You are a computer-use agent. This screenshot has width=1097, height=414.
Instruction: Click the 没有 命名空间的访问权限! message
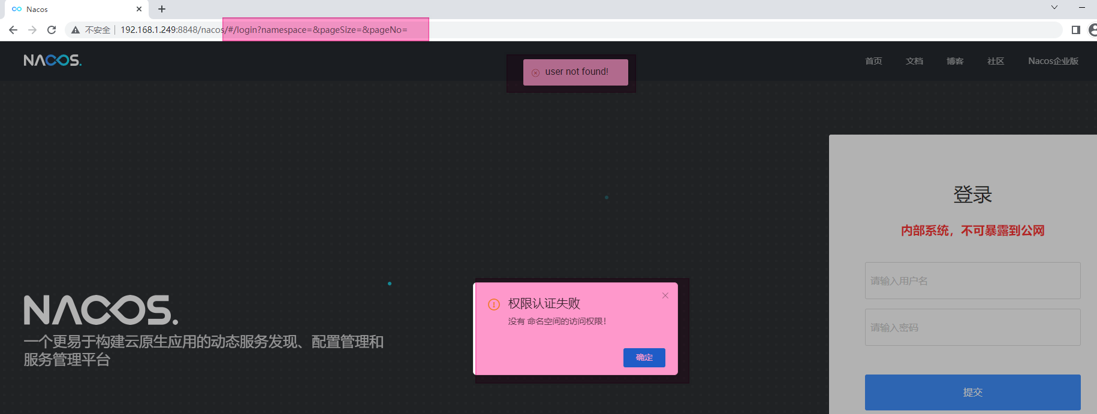point(557,321)
